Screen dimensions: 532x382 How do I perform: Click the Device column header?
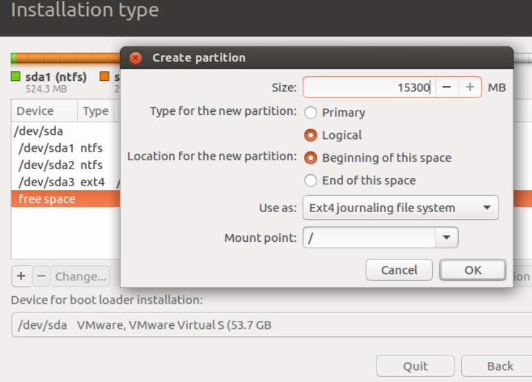(x=44, y=111)
